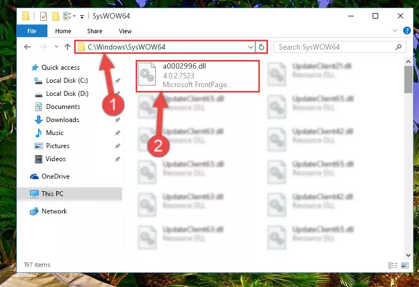This screenshot has width=419, height=287.
Task: Switch to the Share ribbon tab
Action: pos(95,31)
